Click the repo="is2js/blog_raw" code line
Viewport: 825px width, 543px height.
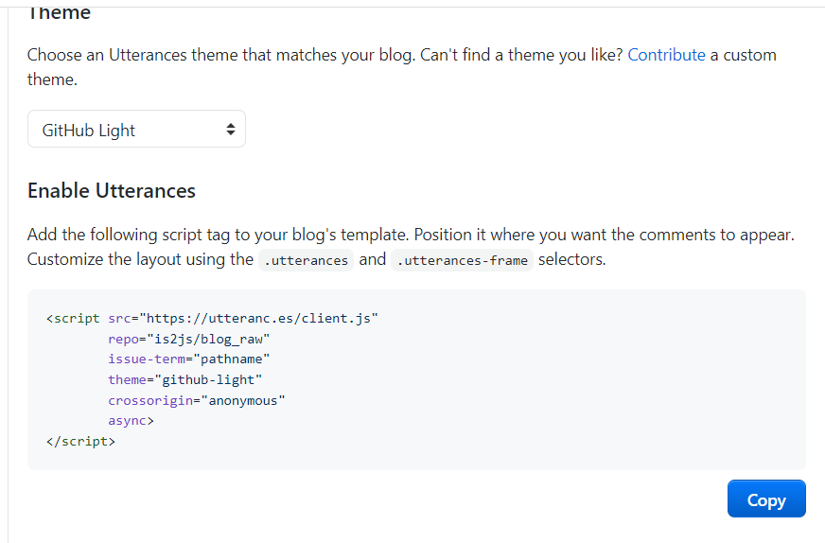(x=189, y=339)
